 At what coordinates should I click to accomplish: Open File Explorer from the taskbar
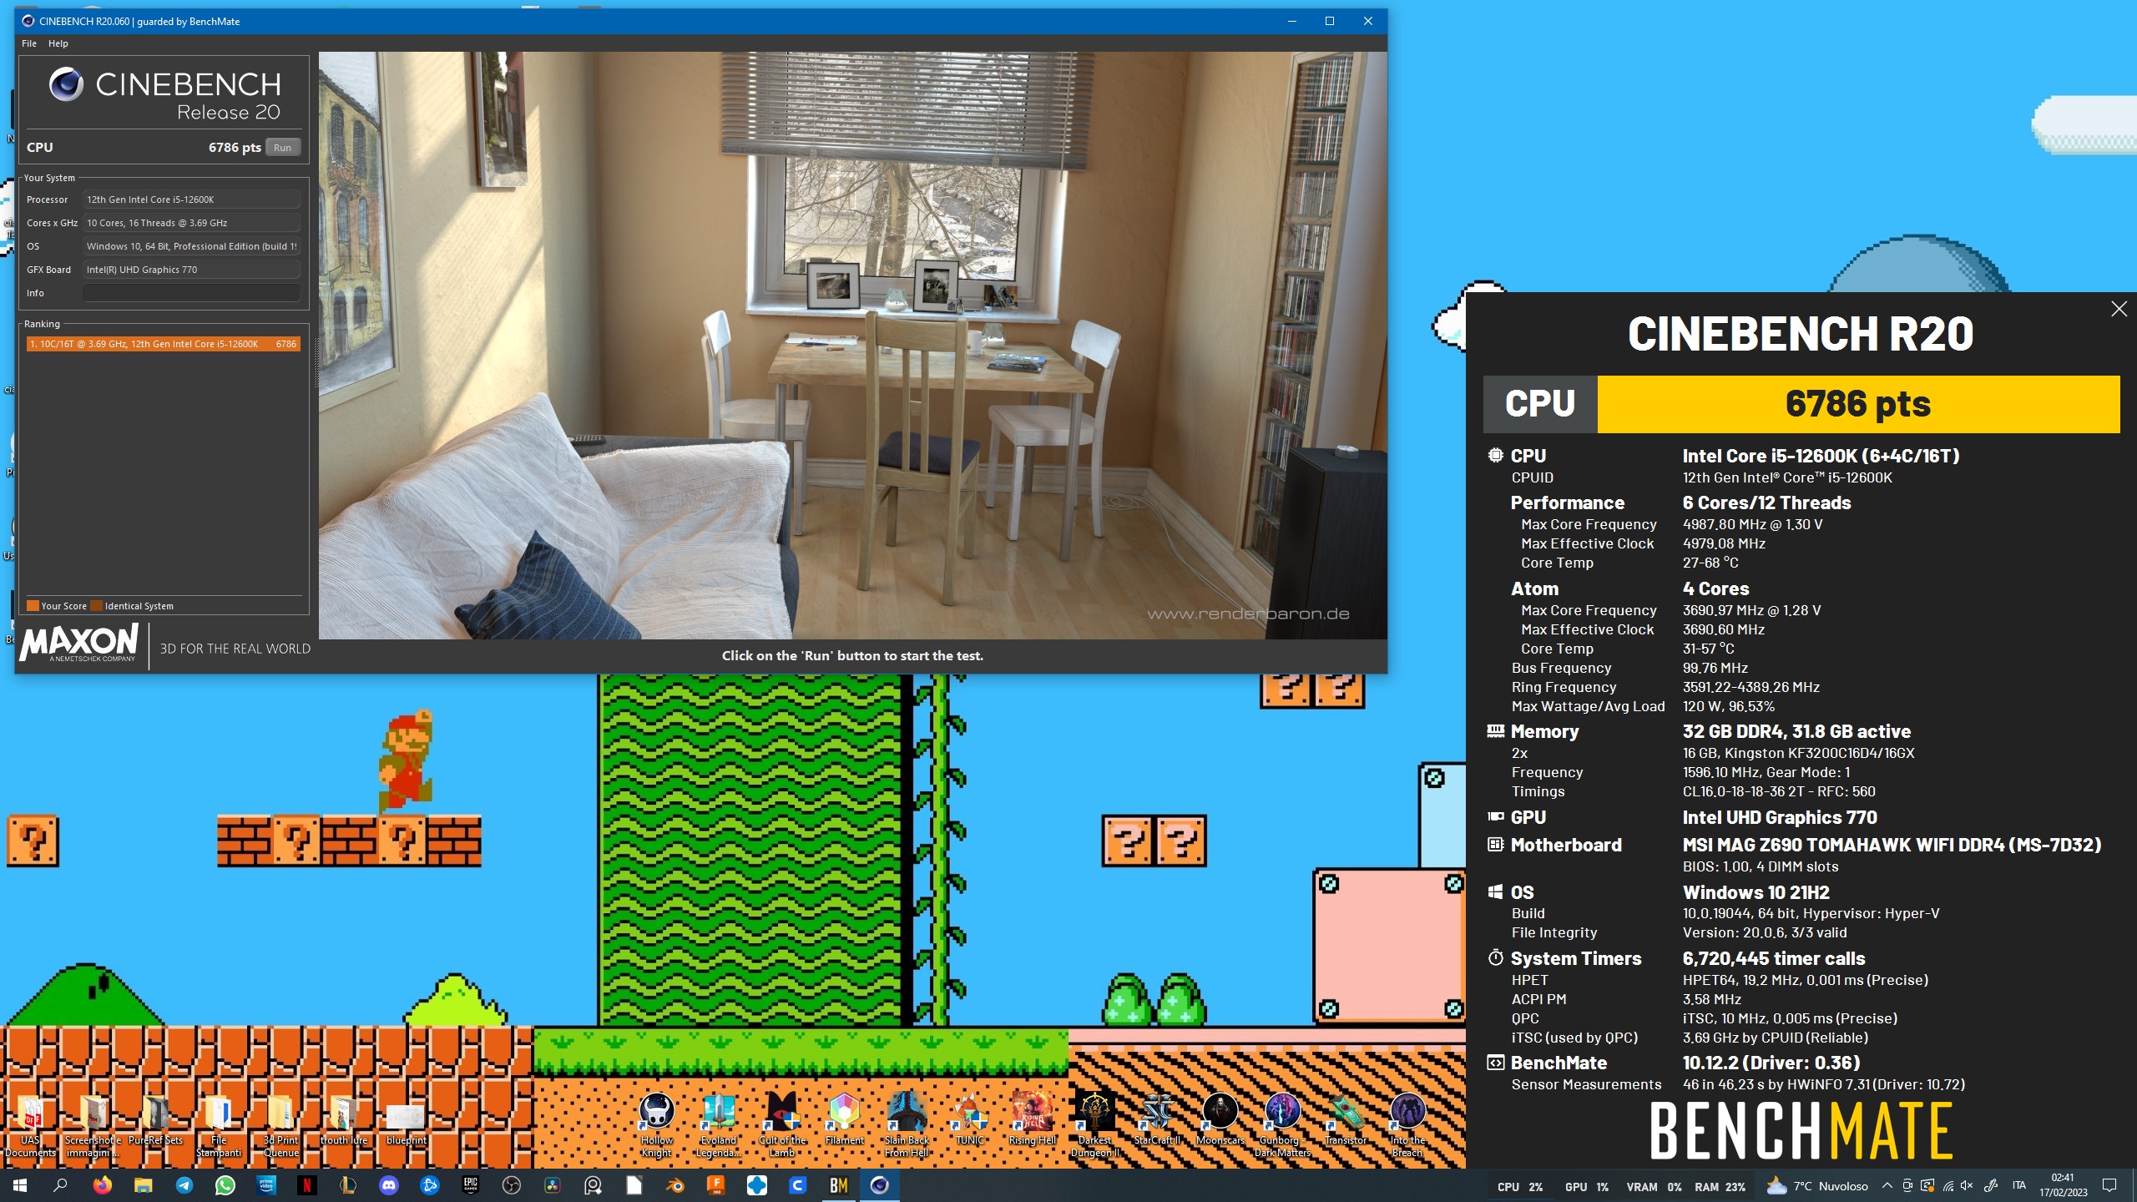(x=143, y=1185)
